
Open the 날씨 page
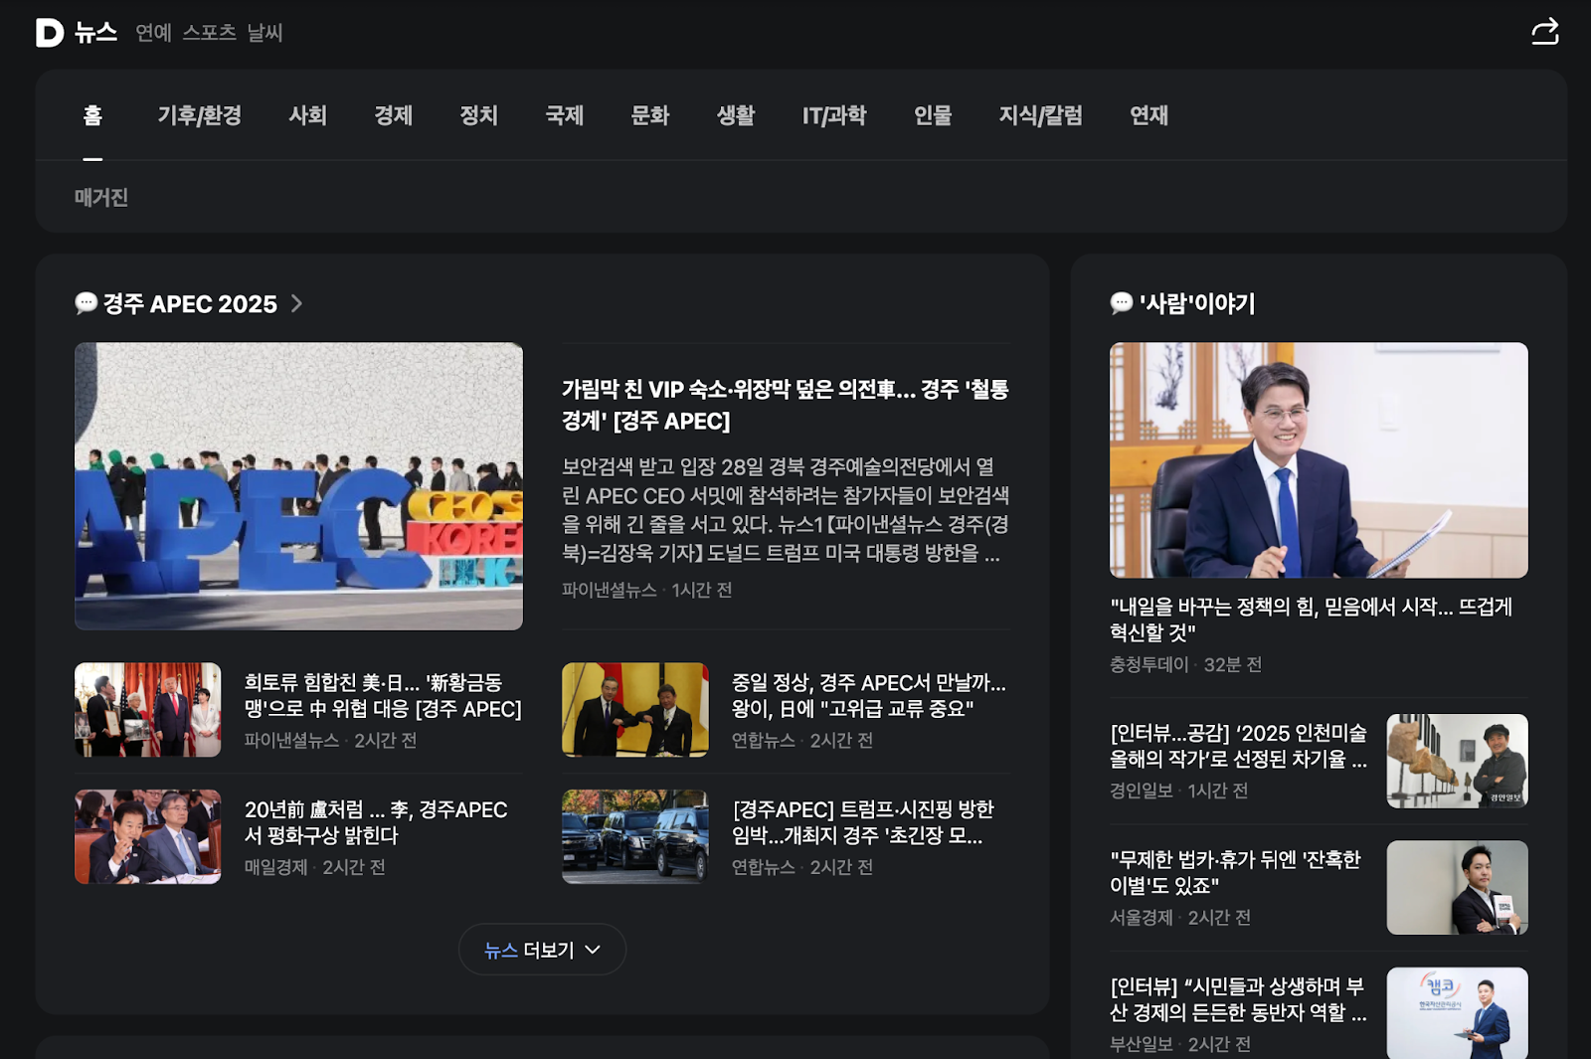tap(265, 33)
